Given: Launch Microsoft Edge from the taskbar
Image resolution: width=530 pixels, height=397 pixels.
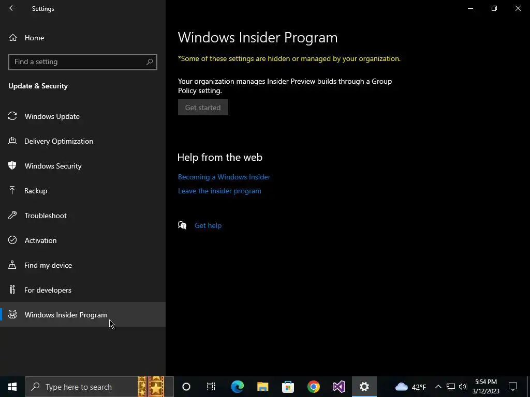Looking at the screenshot, I should (x=237, y=387).
